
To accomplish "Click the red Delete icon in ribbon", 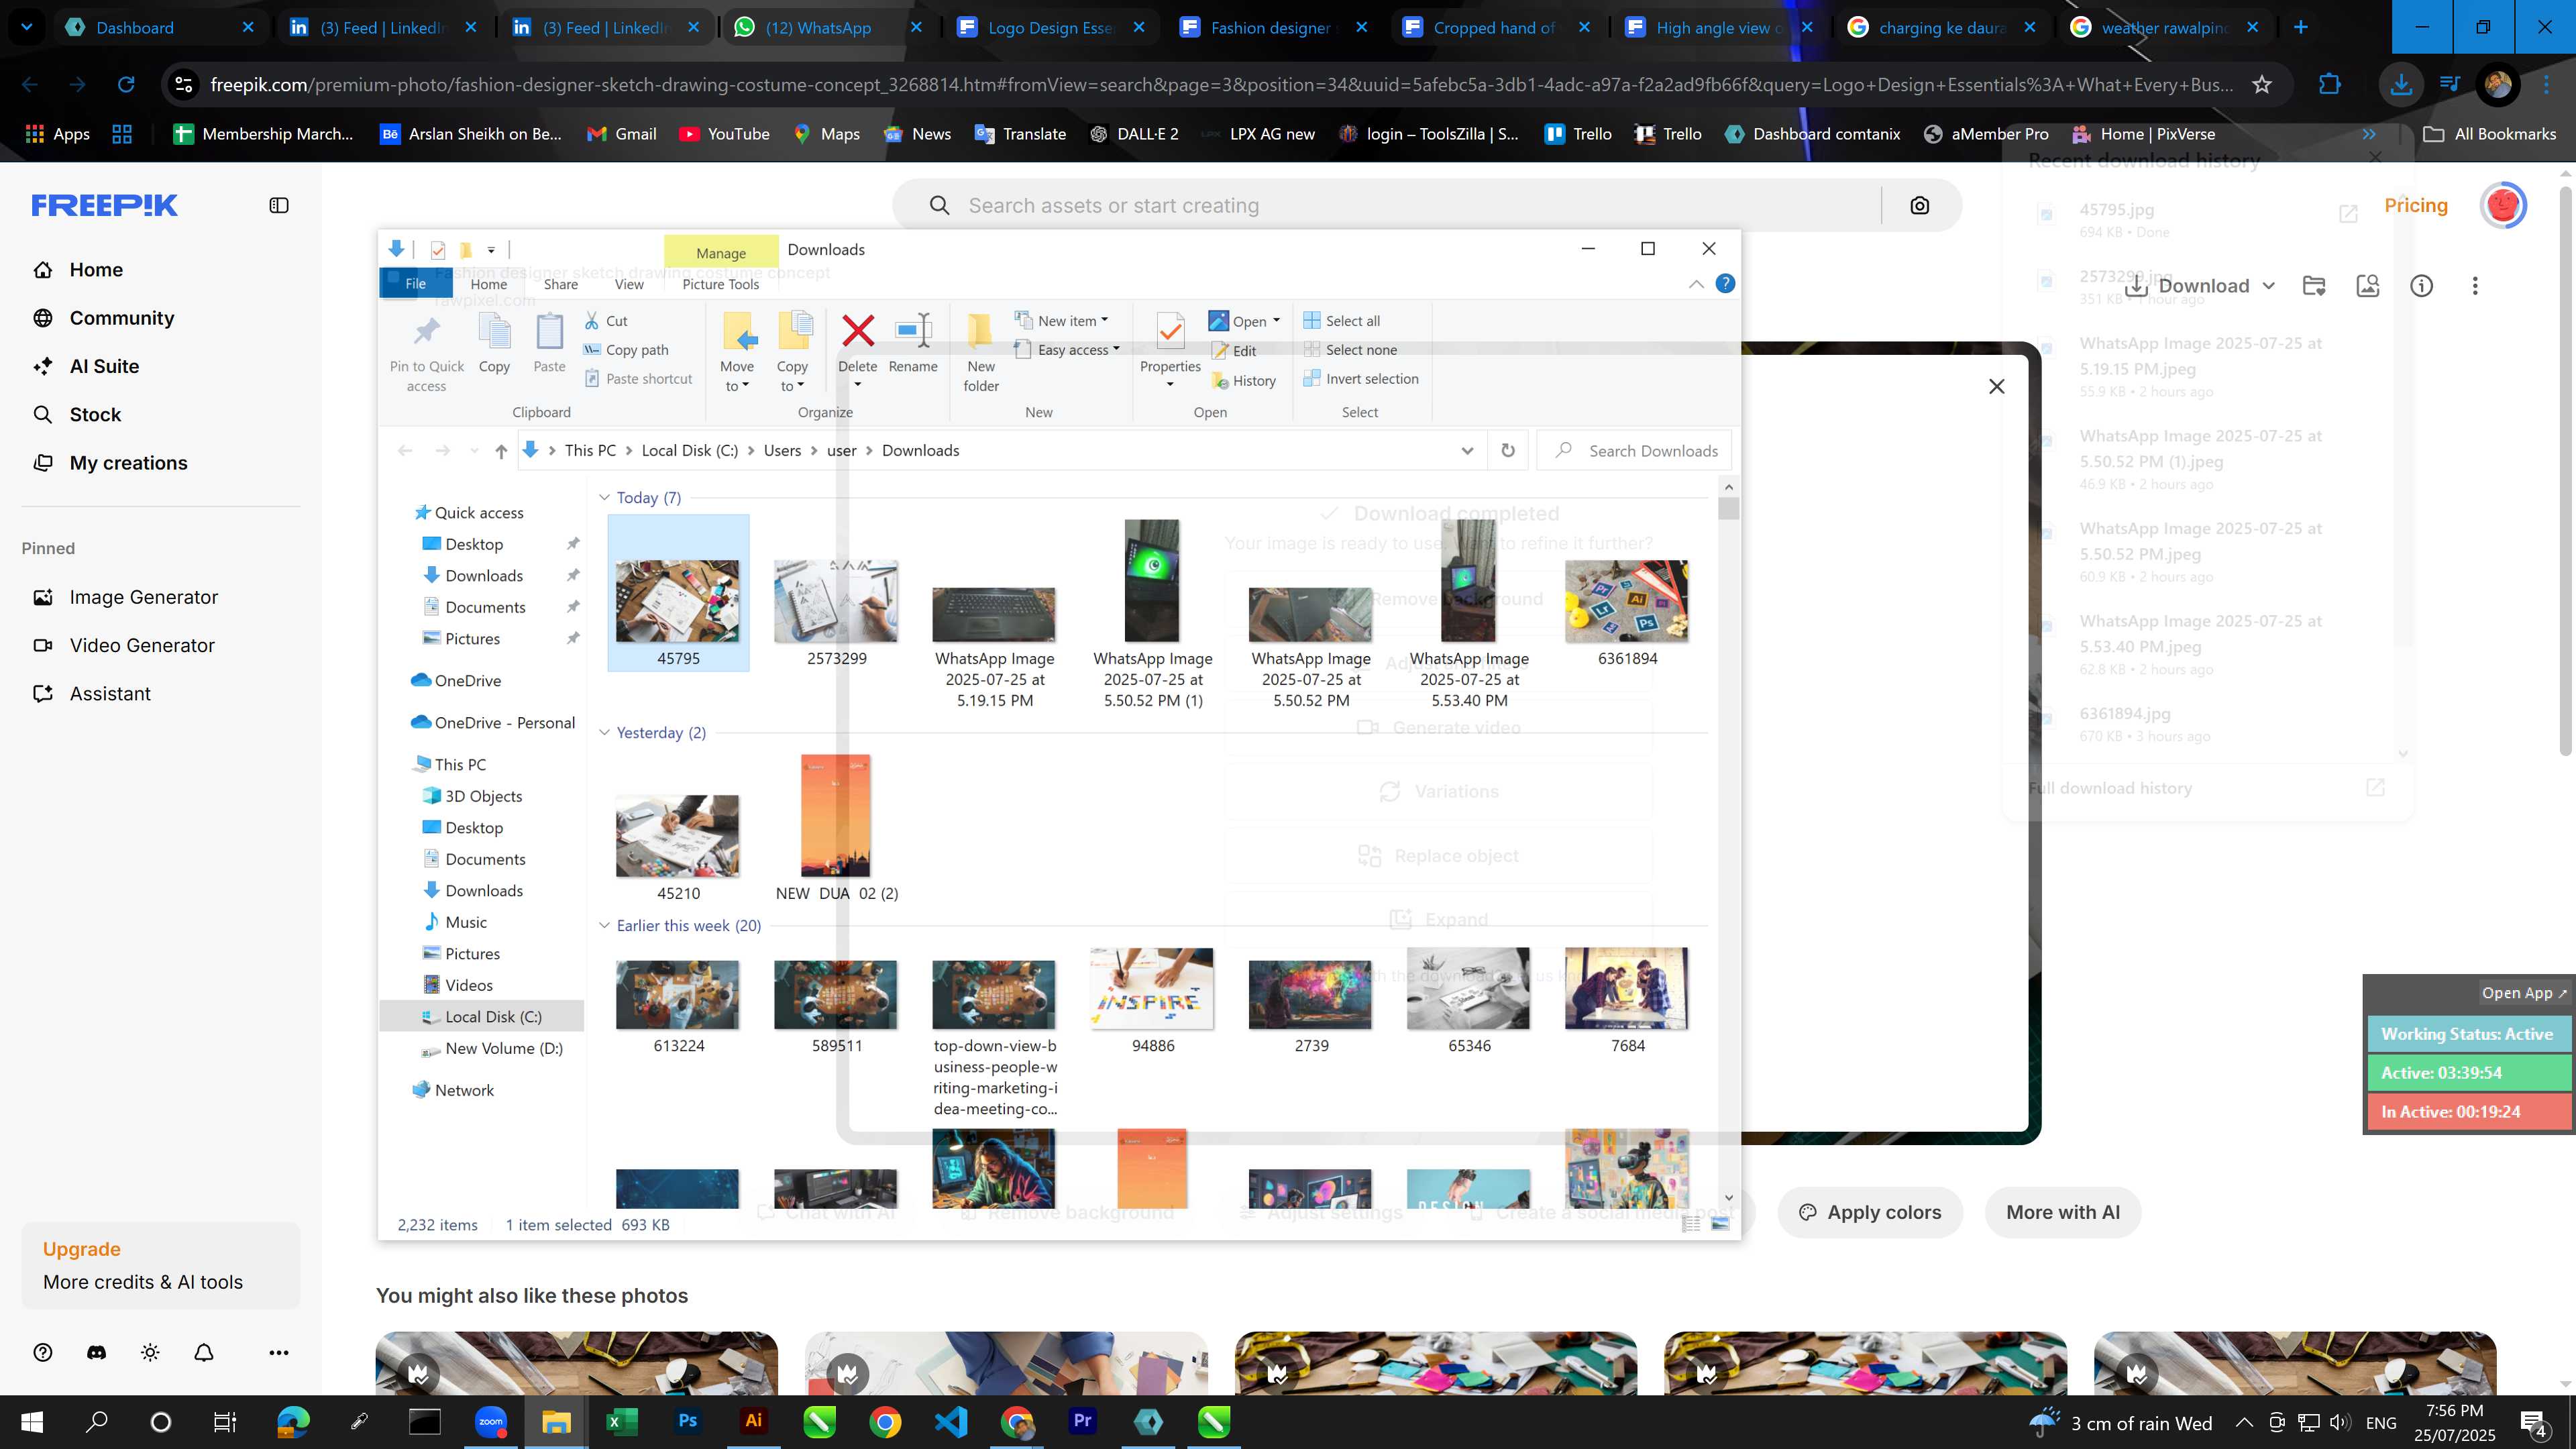I will point(857,331).
